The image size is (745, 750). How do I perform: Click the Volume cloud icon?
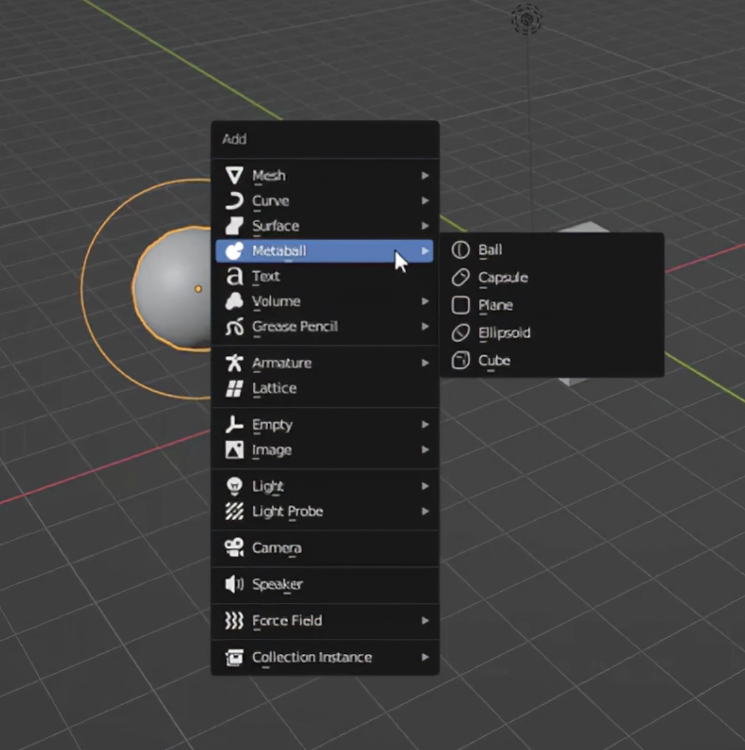click(234, 301)
